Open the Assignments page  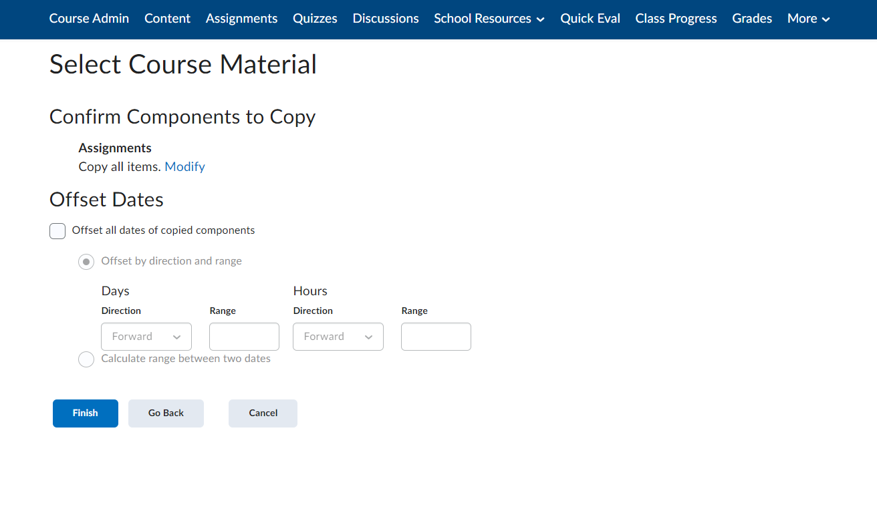pos(241,19)
